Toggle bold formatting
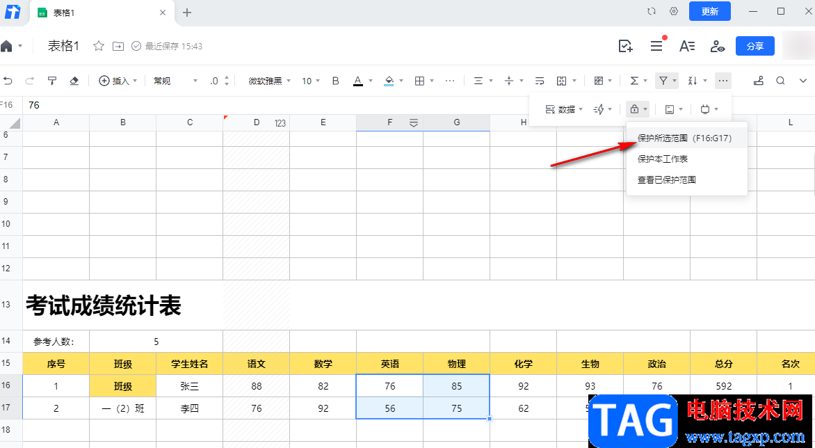 point(336,81)
